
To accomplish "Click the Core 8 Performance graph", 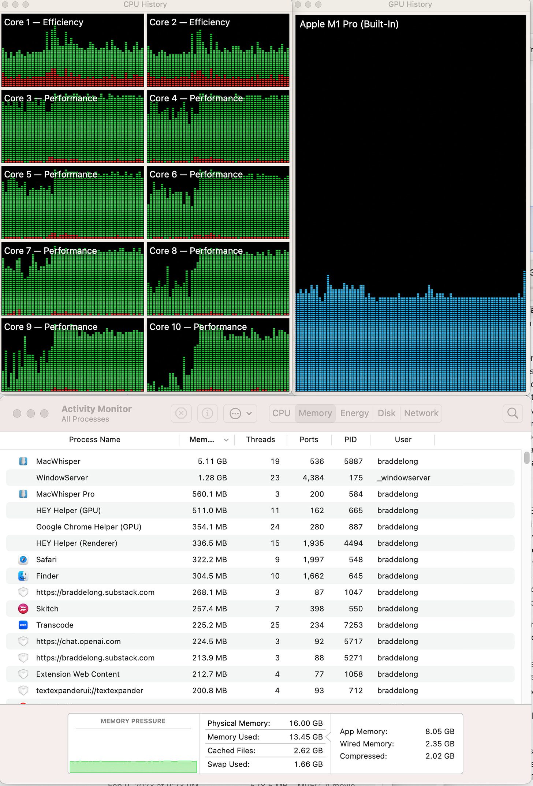I will tap(218, 278).
